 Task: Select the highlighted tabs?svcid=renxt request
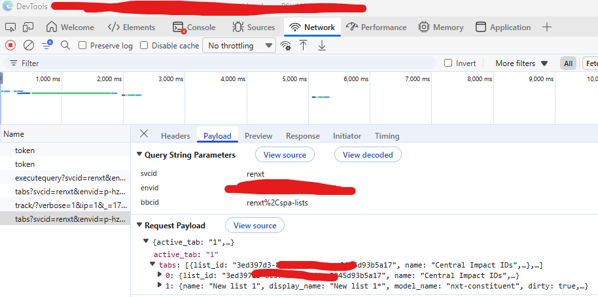(x=65, y=219)
